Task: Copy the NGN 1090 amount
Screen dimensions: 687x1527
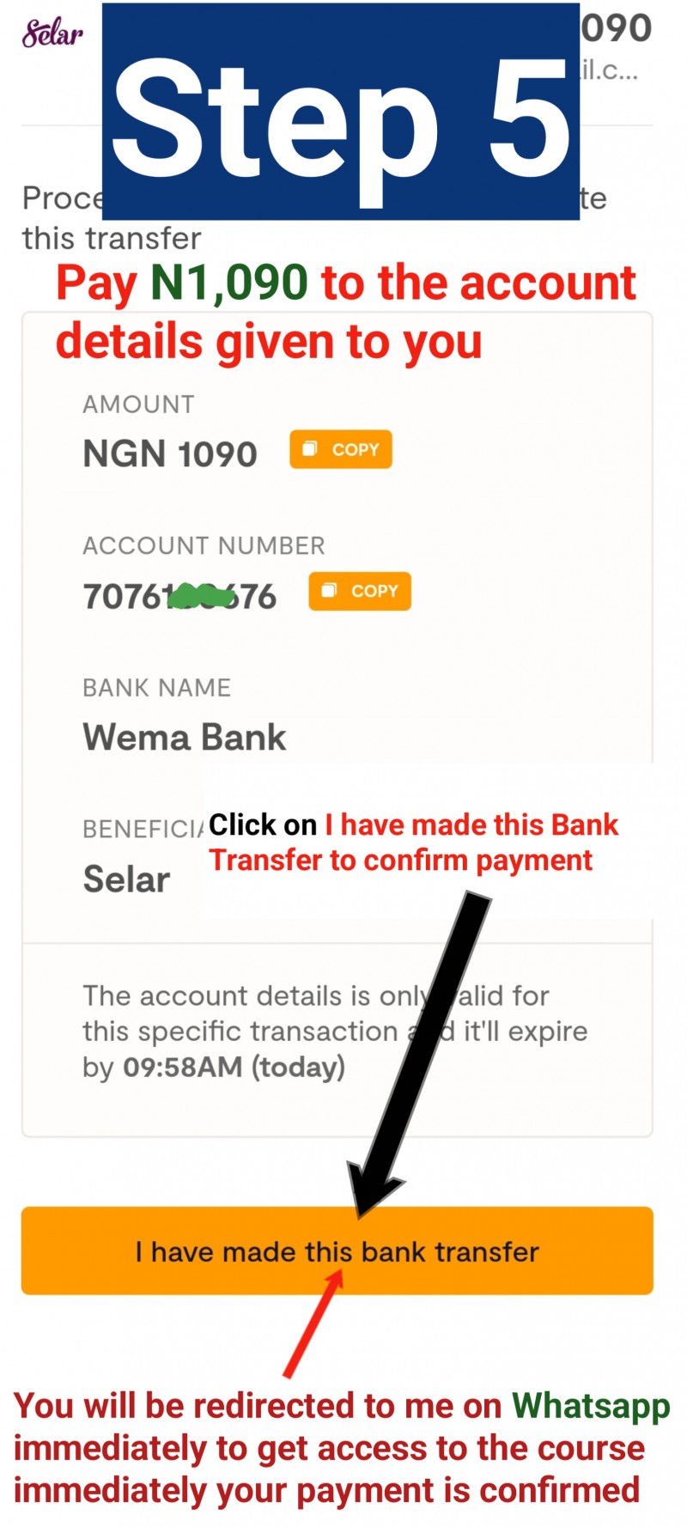Action: pyautogui.click(x=341, y=449)
